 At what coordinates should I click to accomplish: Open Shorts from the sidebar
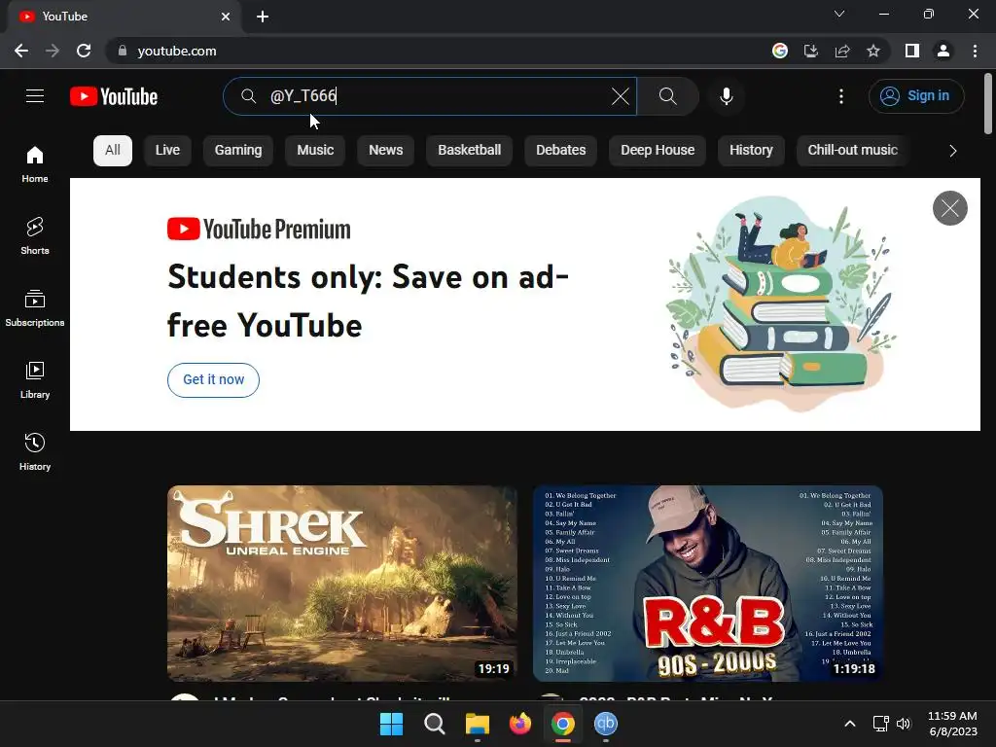click(x=35, y=235)
